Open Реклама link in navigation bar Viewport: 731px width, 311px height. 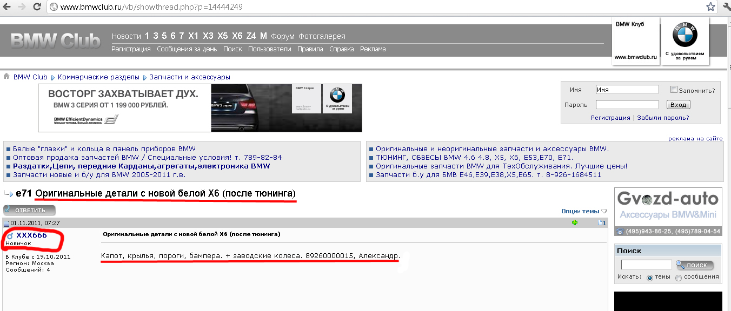click(x=373, y=49)
